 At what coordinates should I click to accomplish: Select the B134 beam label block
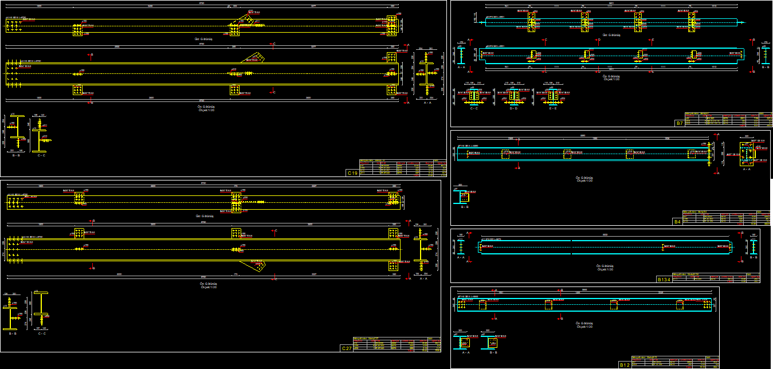point(665,280)
